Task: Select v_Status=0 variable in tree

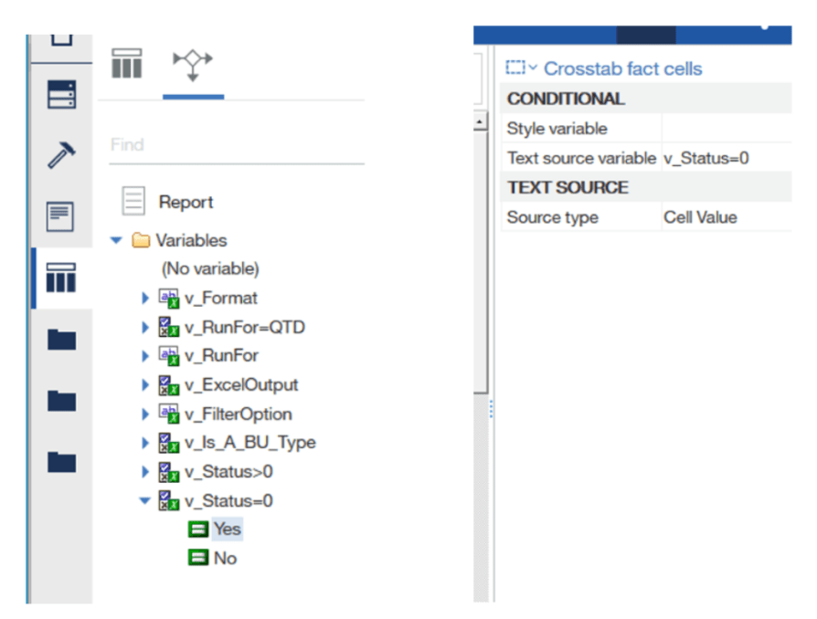Action: [x=228, y=501]
